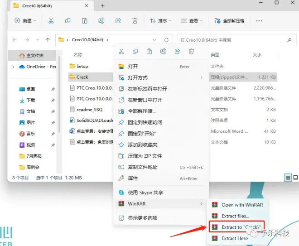
Task: Select Extract to "Crack\"
Action: [236, 227]
